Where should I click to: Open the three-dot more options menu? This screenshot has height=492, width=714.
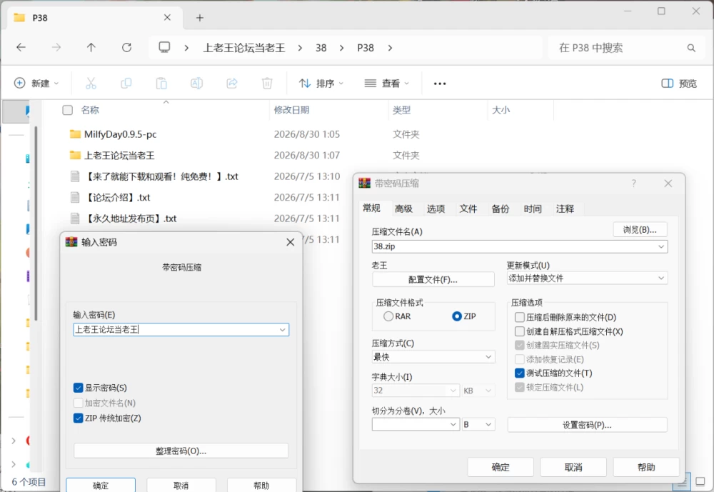click(440, 84)
